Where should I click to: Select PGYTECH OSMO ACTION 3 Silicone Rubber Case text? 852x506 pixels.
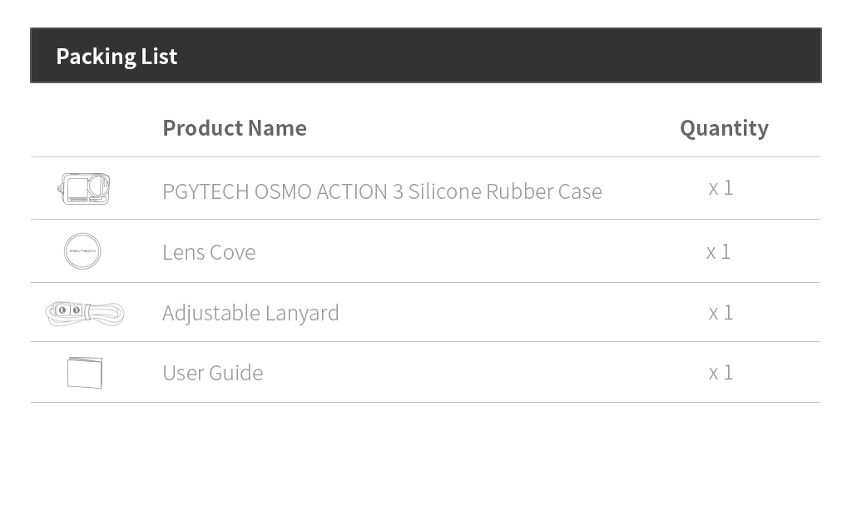382,191
